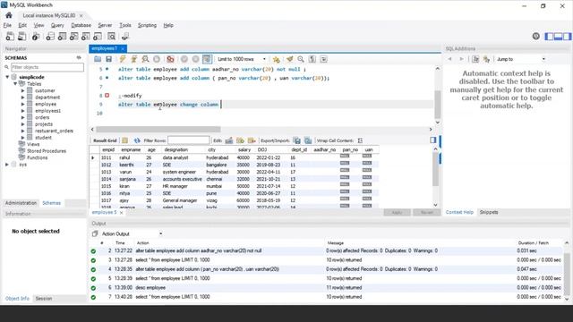Open the Action Output dropdown

132,233
